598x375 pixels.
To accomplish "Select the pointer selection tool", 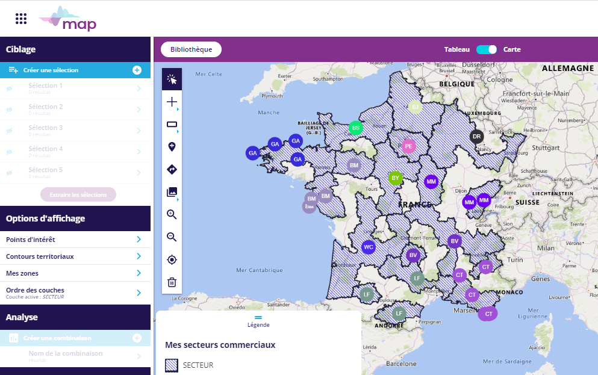I will point(172,79).
